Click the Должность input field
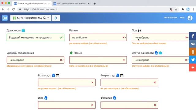Image resolution: width=196 pixels, height=110 pixels. pyautogui.click(x=36, y=37)
